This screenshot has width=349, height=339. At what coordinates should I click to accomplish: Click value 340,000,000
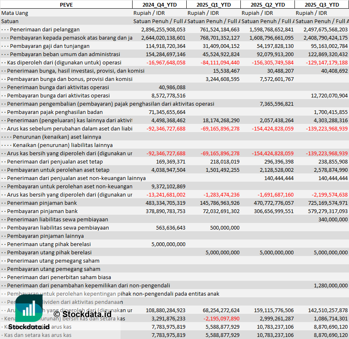click(x=333, y=220)
